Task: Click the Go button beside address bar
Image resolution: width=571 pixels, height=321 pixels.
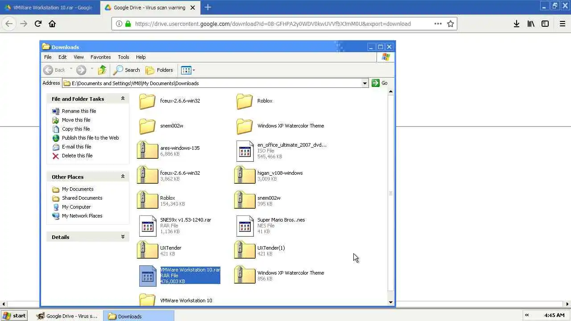Action: 380,83
